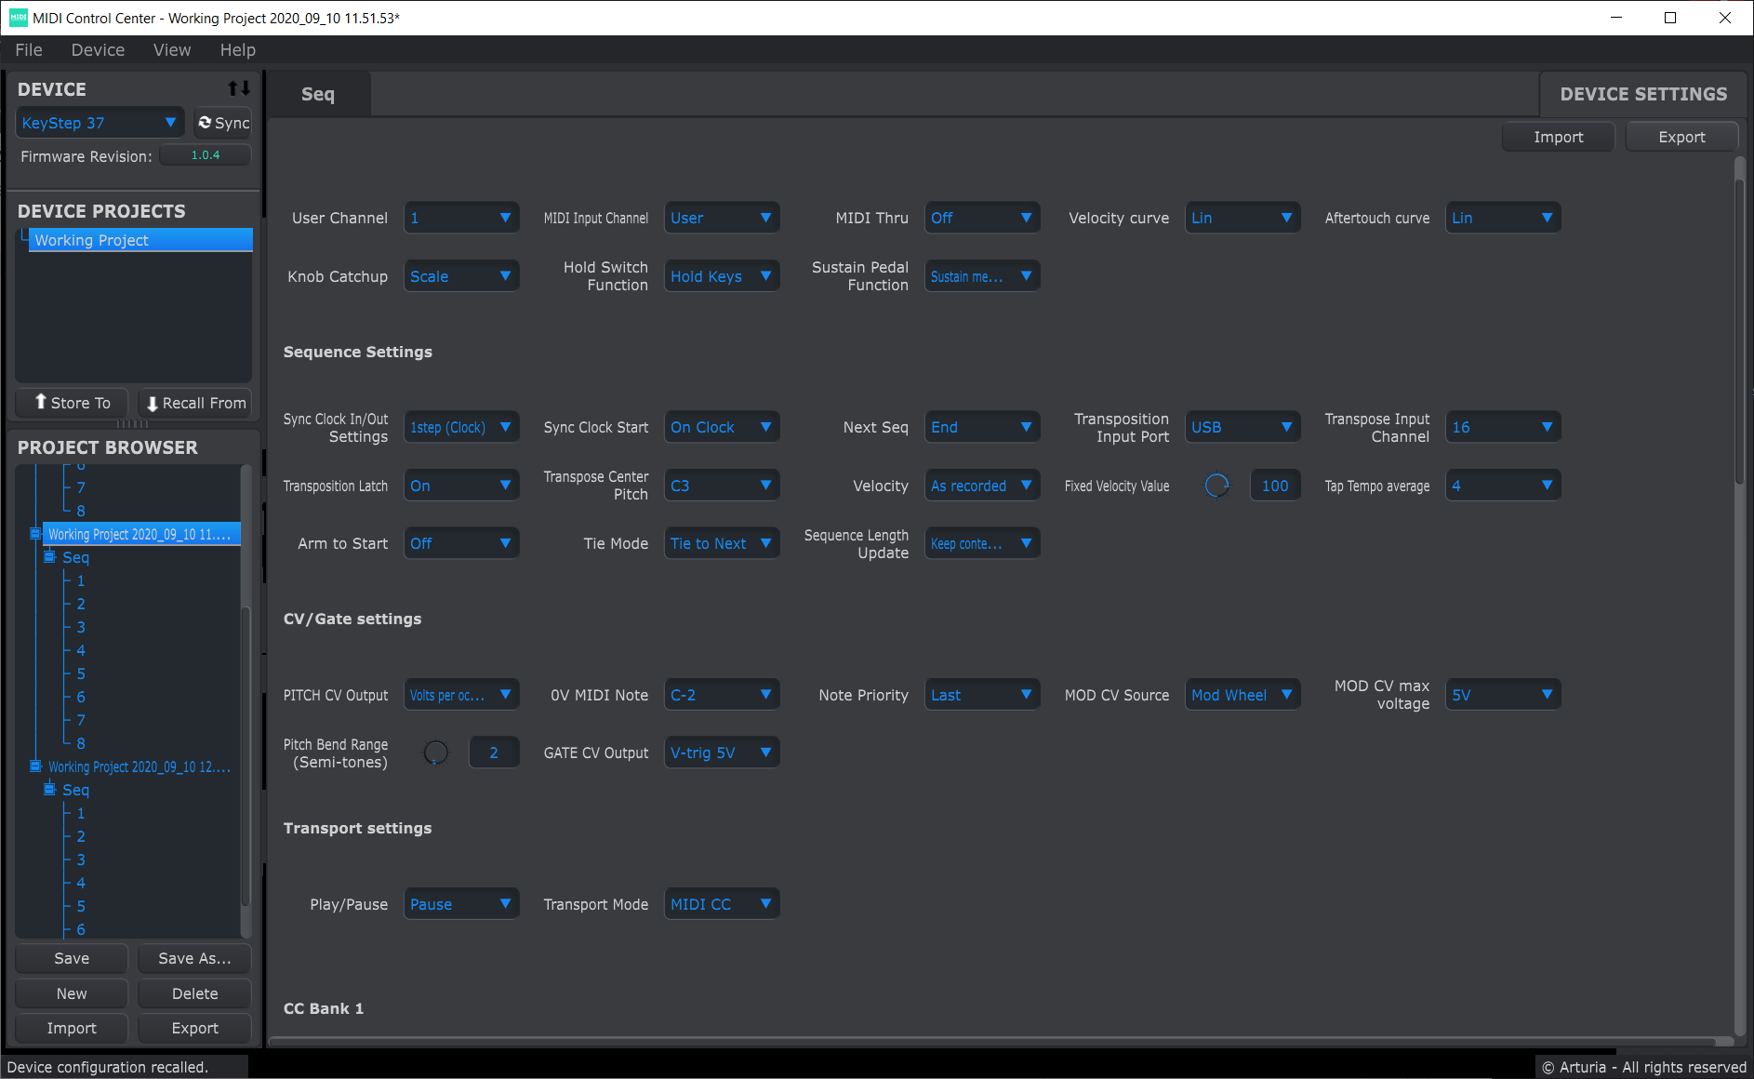Image resolution: width=1754 pixels, height=1079 pixels.
Task: Toggle Transposition Latch On dropdown
Action: tap(461, 486)
